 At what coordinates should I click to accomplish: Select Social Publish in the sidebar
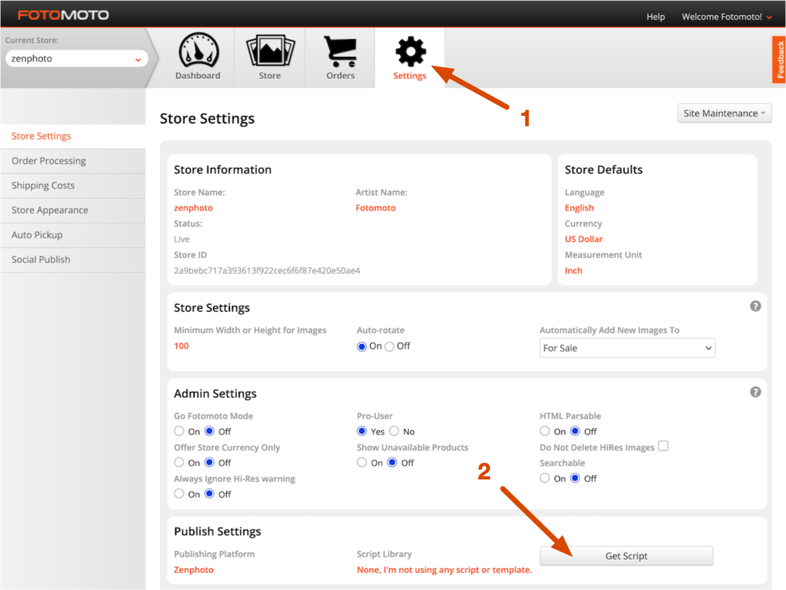[73, 260]
